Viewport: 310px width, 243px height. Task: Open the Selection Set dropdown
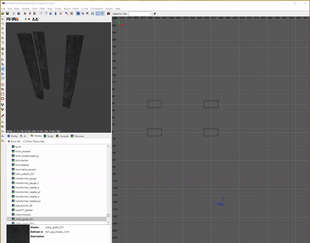click(x=150, y=13)
